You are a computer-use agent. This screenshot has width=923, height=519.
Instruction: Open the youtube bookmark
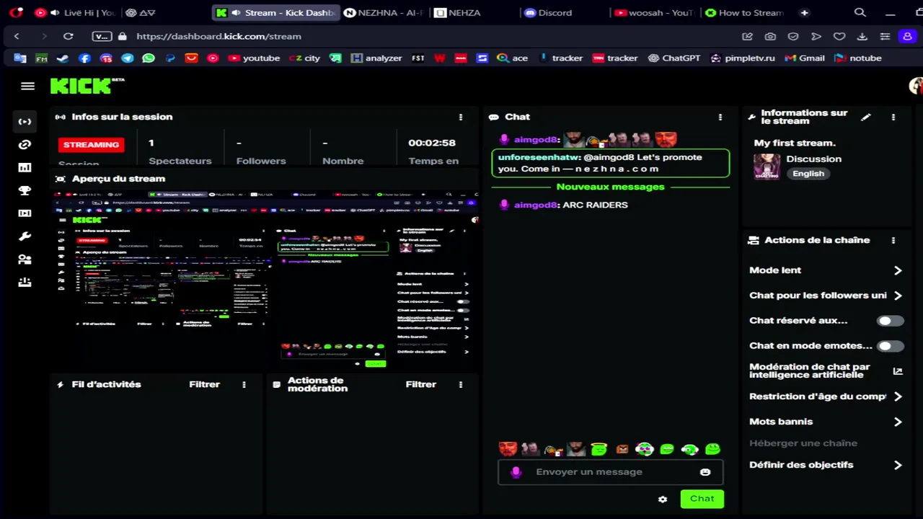(254, 58)
